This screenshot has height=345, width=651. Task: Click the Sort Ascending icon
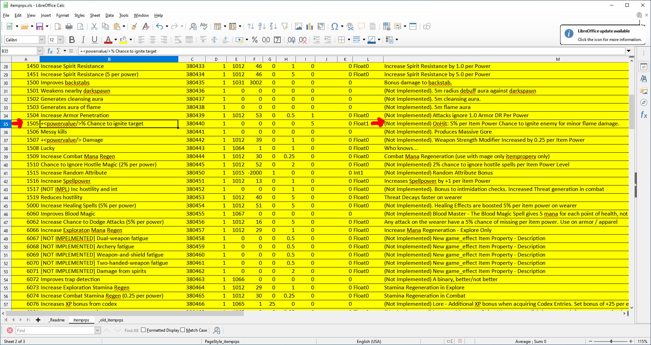click(x=262, y=26)
